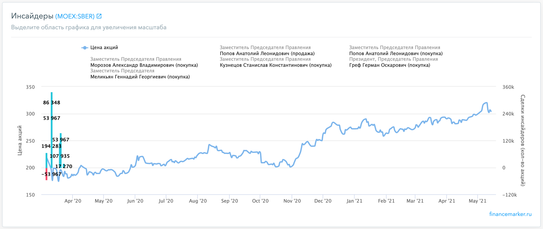Click the May '20 axis label

(x=104, y=201)
